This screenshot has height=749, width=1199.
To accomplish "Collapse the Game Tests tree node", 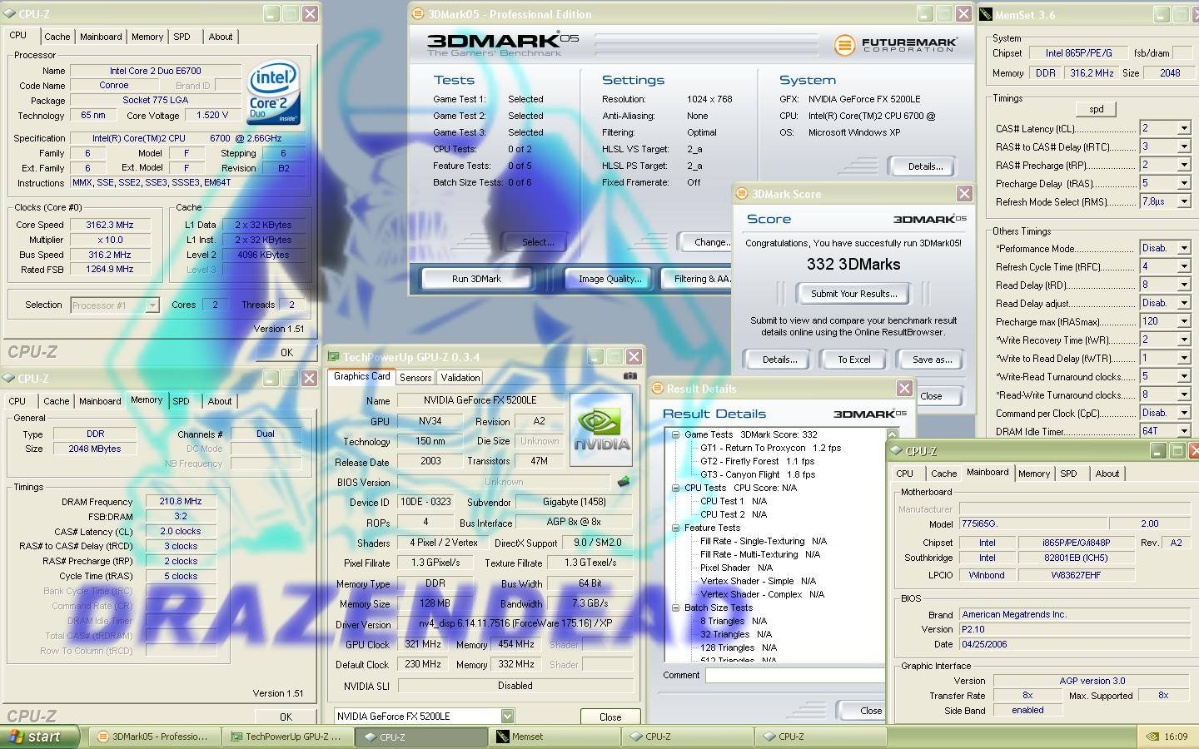I will pyautogui.click(x=676, y=434).
